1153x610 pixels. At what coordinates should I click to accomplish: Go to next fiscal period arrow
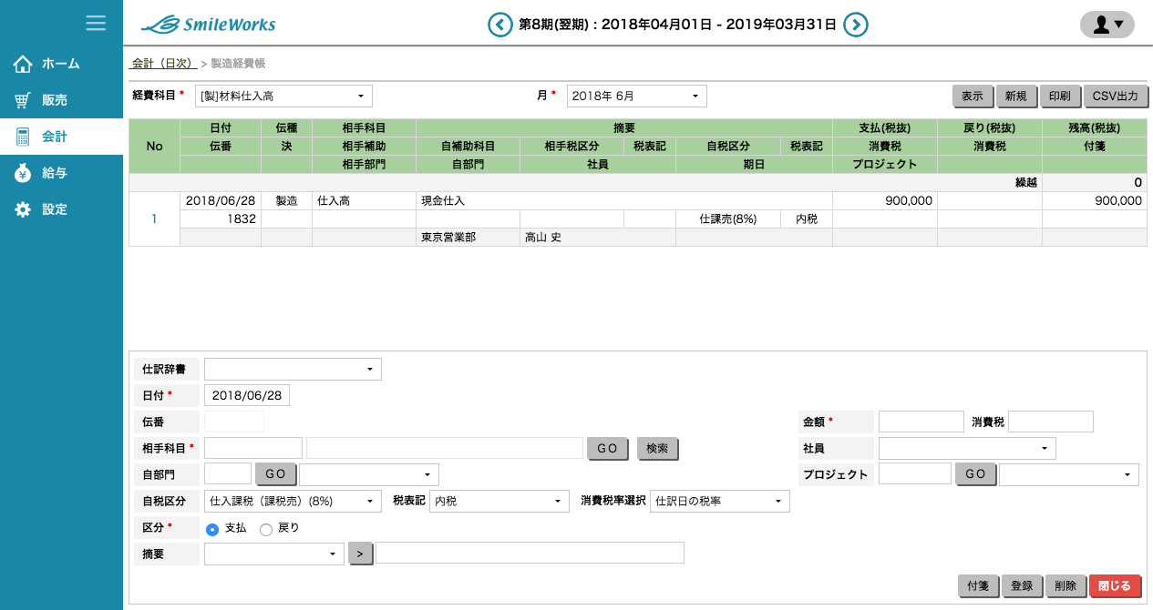click(855, 25)
